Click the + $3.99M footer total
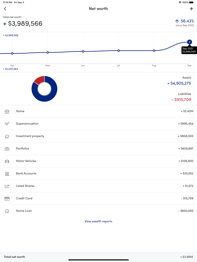 [186, 257]
